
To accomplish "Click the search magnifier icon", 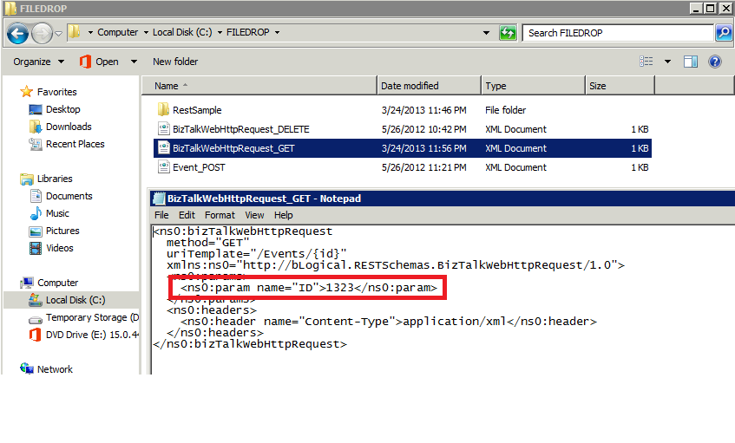I will [x=724, y=33].
